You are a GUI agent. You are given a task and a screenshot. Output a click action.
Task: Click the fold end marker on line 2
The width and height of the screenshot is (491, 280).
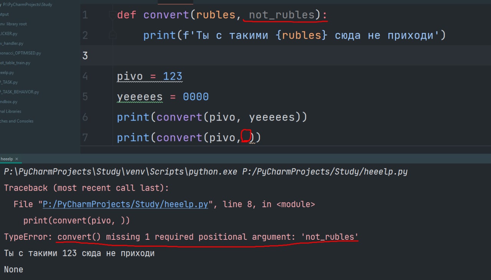pos(112,35)
